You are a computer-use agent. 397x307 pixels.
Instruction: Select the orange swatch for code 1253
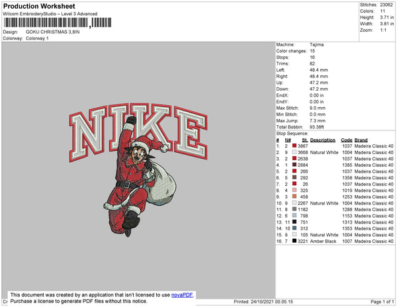295,197
